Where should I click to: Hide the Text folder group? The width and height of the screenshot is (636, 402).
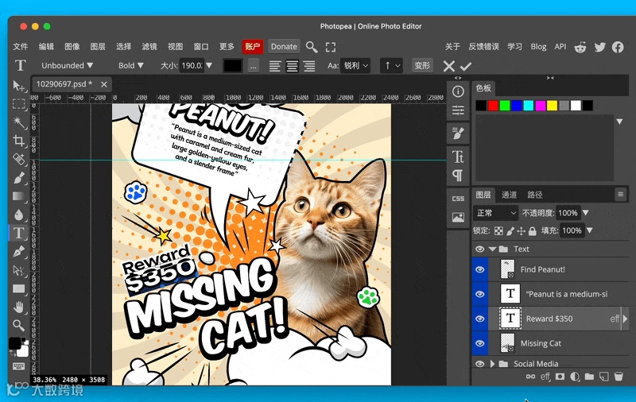click(479, 249)
